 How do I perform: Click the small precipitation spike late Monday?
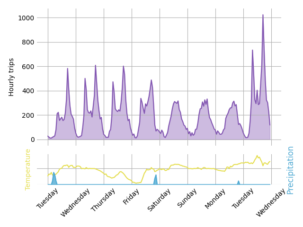[239, 183]
